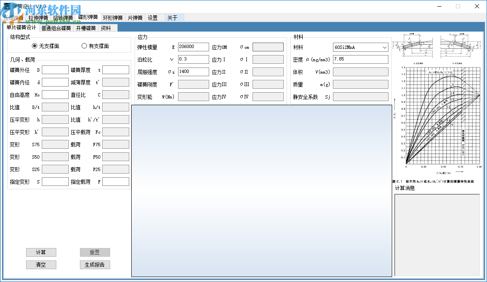Screen dimensions: 487x282
Task: Click the 计算 button
Action: (41, 252)
